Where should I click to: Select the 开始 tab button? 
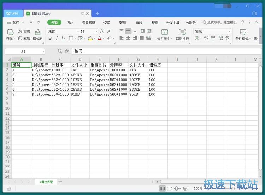(54, 23)
